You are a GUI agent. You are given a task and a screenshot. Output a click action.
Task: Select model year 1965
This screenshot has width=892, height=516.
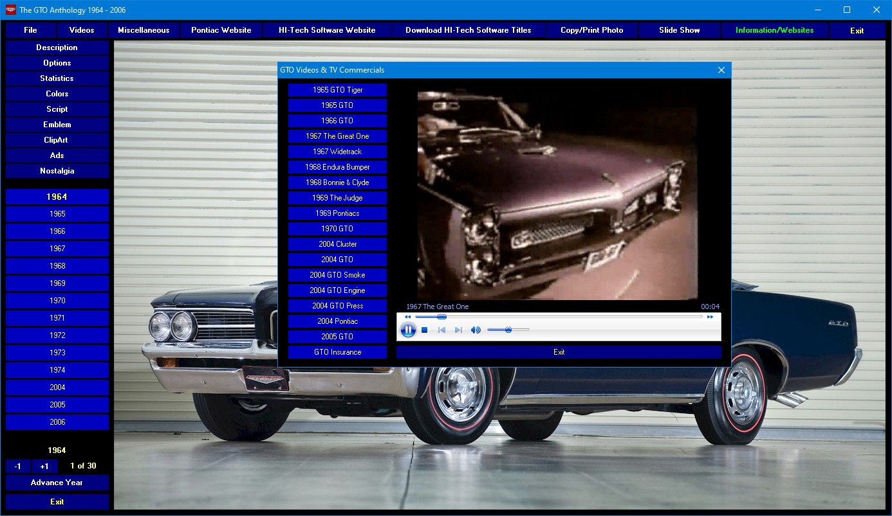(x=57, y=214)
